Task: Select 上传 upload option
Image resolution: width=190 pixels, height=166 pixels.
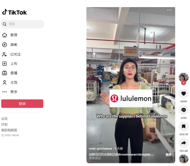Action: 10,64
